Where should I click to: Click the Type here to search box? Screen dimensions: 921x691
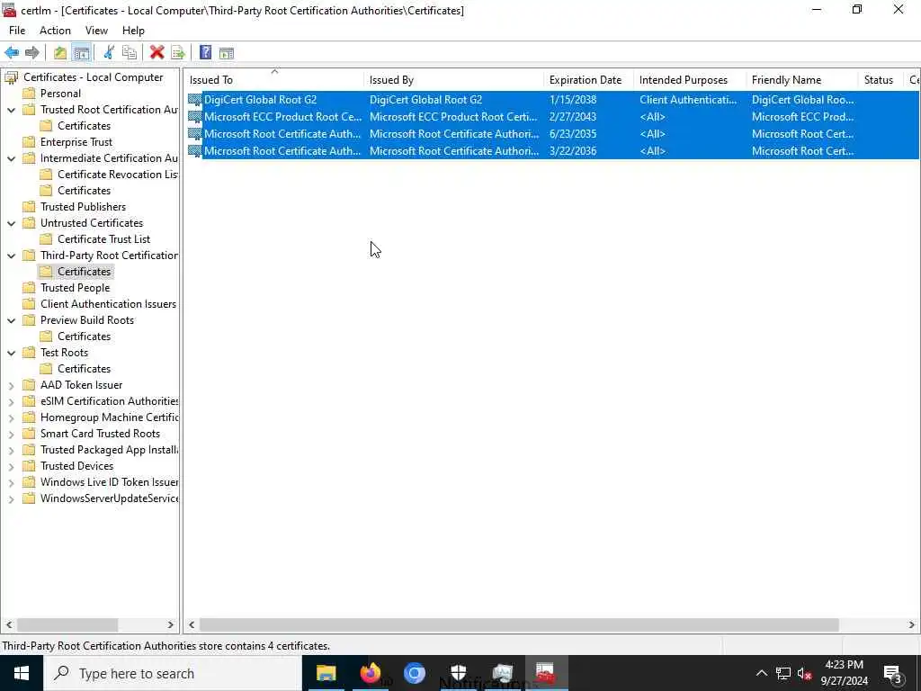[173, 673]
